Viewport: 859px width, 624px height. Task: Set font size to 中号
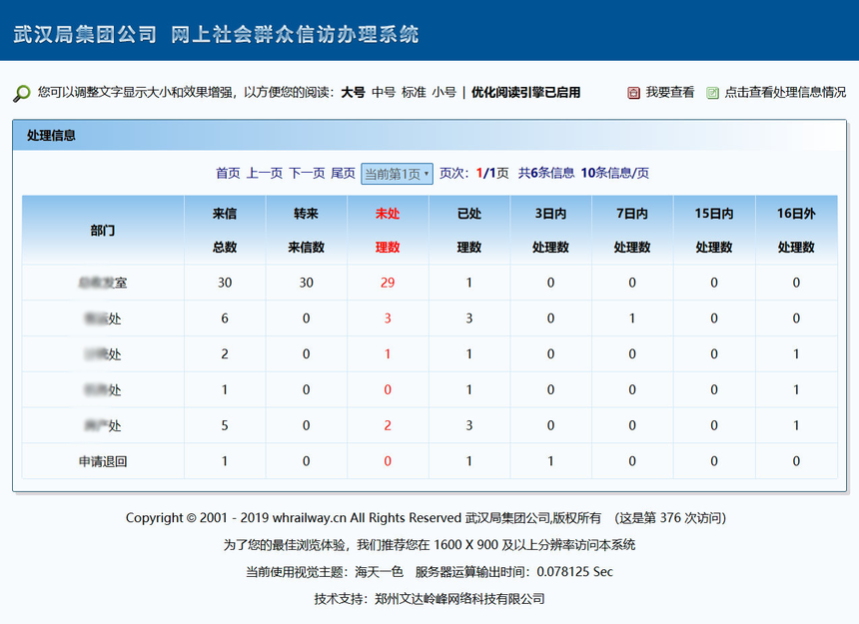tap(384, 92)
